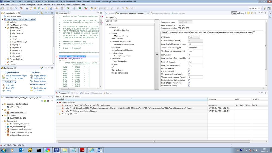Click the green Run button in toolbar
Screen dimensions: 272x153
point(80,8)
